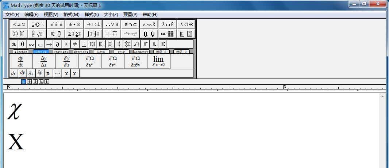Open integral templates palette
The height and width of the screenshot is (168, 389).
93,34
